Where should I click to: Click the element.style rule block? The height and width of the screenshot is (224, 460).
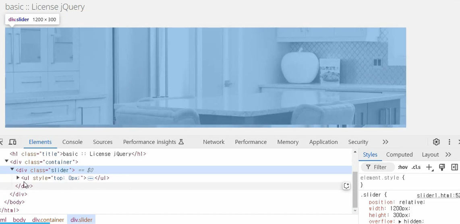[x=409, y=181]
